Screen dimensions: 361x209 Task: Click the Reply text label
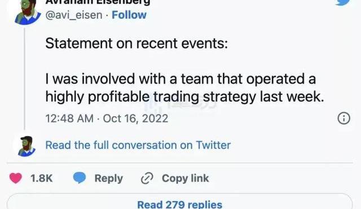(109, 179)
